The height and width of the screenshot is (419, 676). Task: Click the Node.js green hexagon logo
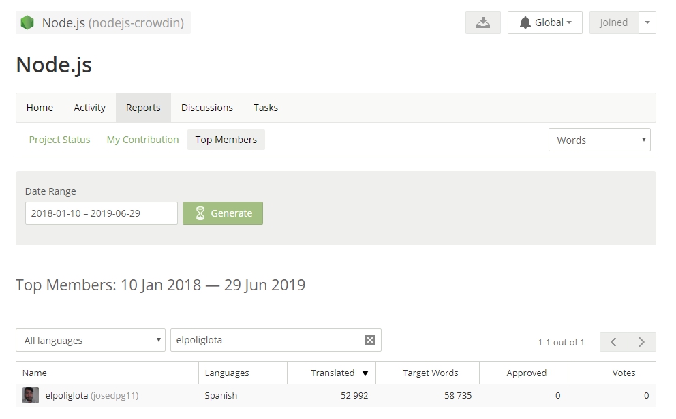click(x=27, y=22)
